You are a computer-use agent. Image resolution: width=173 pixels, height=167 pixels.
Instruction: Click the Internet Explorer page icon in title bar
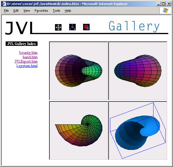4,4
